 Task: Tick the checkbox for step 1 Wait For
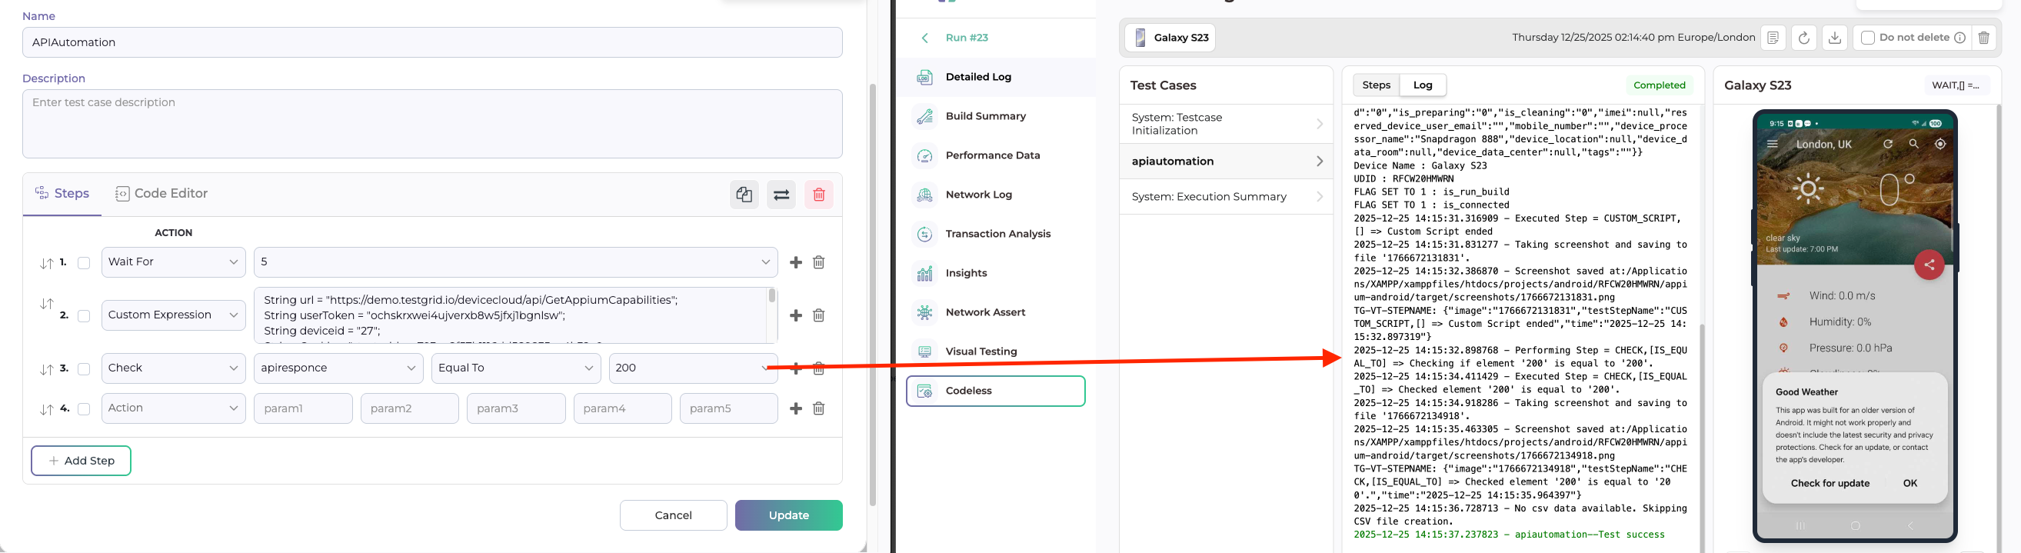click(84, 263)
